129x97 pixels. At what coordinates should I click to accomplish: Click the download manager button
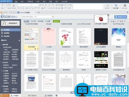coord(49,95)
